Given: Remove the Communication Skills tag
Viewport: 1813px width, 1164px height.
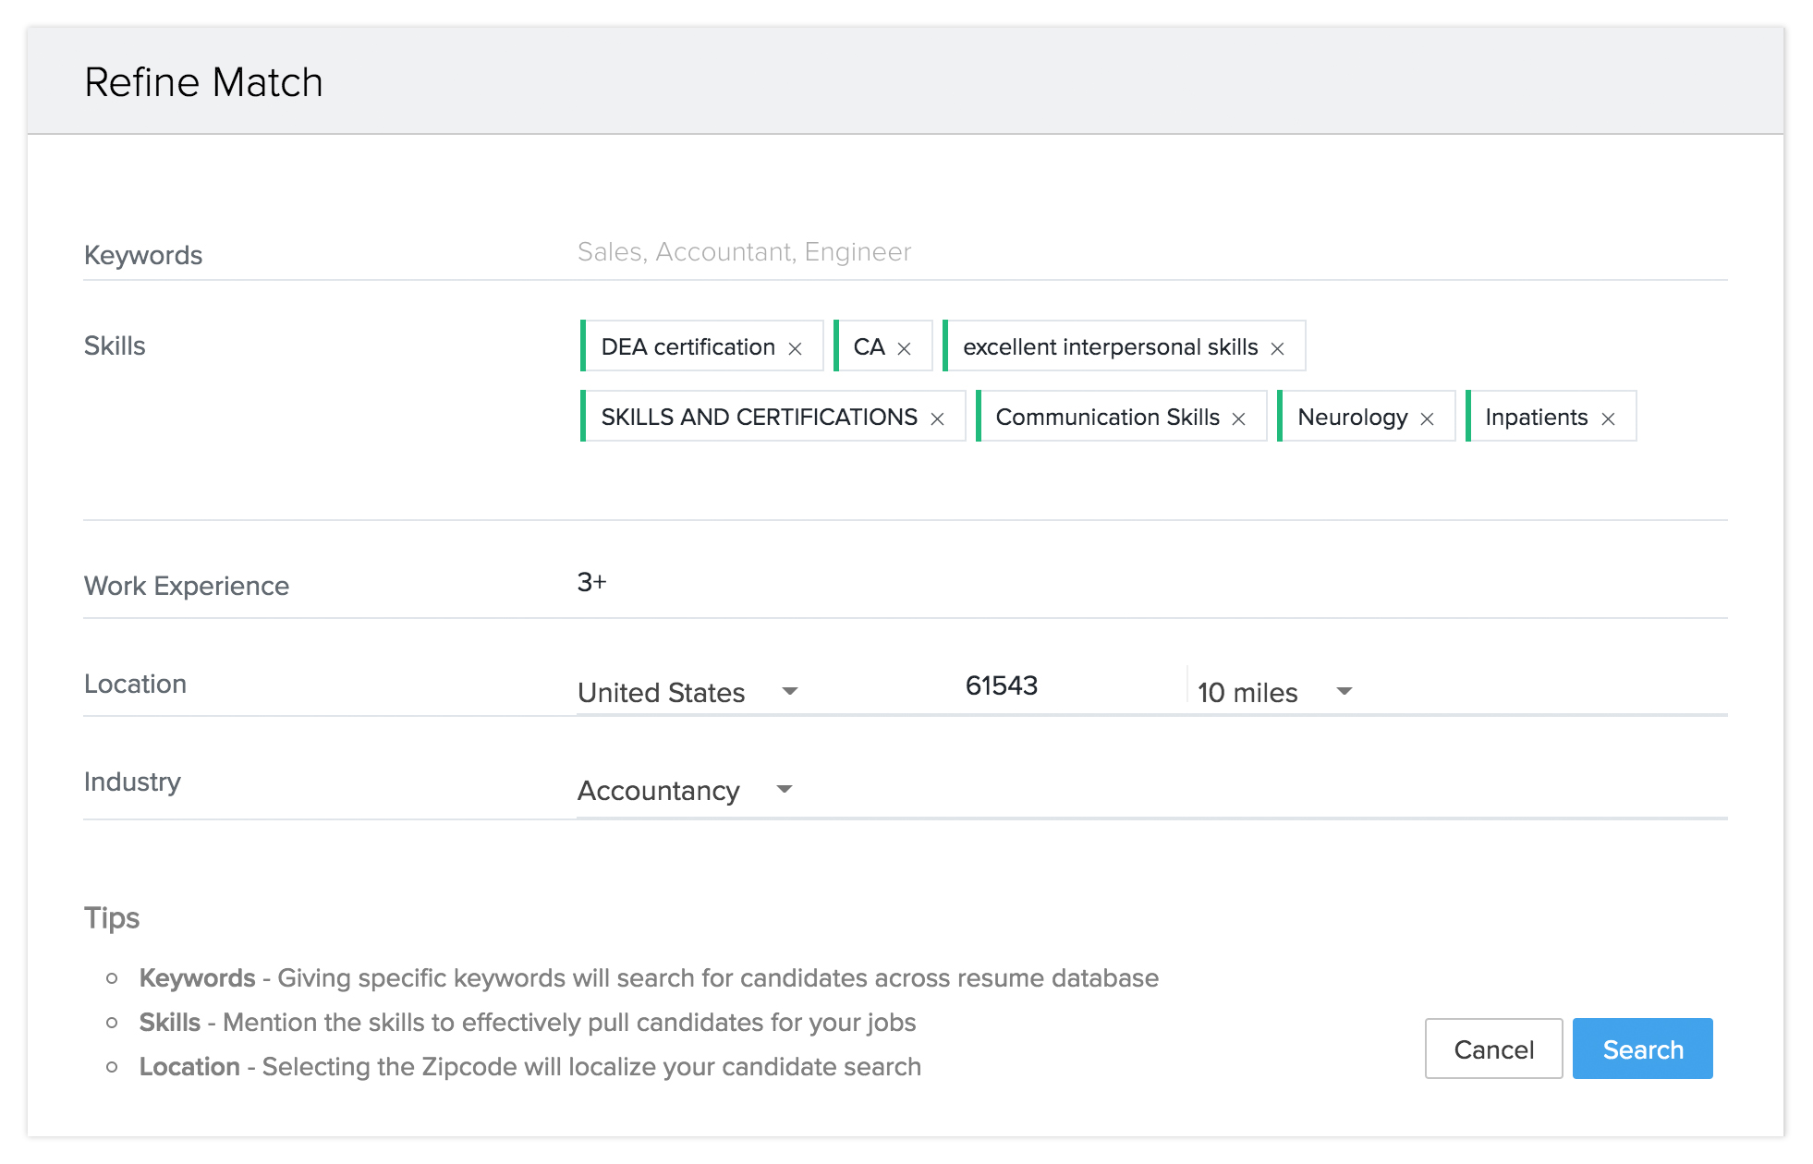Looking at the screenshot, I should 1238,418.
